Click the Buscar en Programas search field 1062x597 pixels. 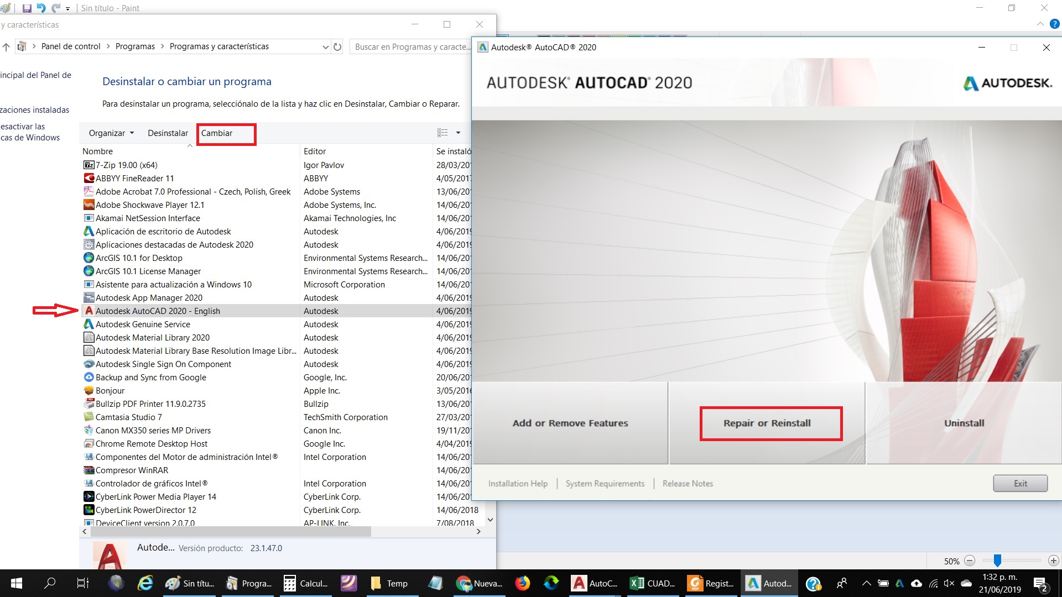click(412, 46)
